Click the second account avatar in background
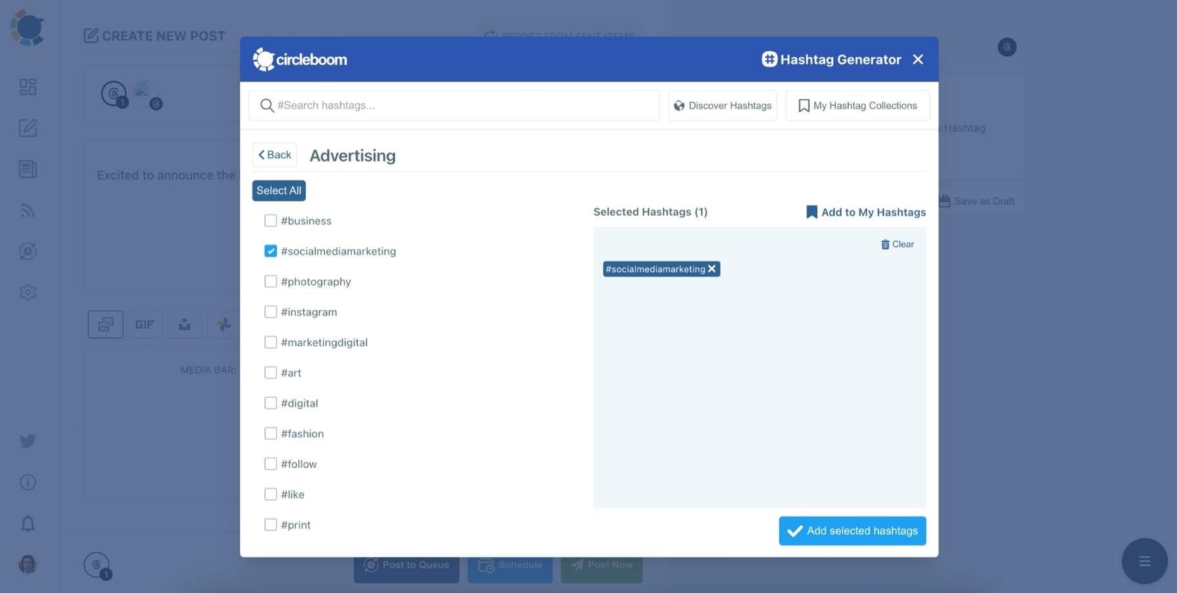This screenshot has height=593, width=1177. (147, 95)
